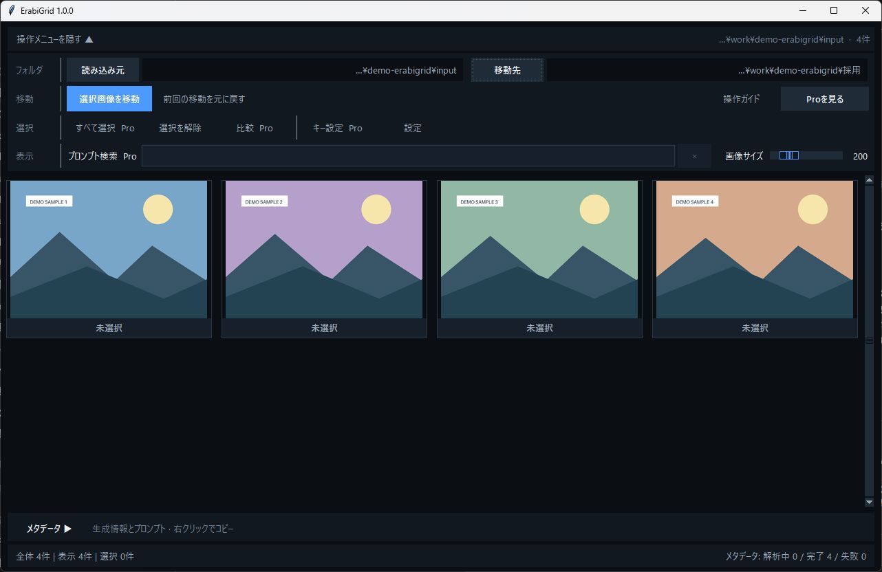Click 未選択 label under DEMO SAMPLE 1
Image resolution: width=882 pixels, height=572 pixels.
click(x=109, y=328)
